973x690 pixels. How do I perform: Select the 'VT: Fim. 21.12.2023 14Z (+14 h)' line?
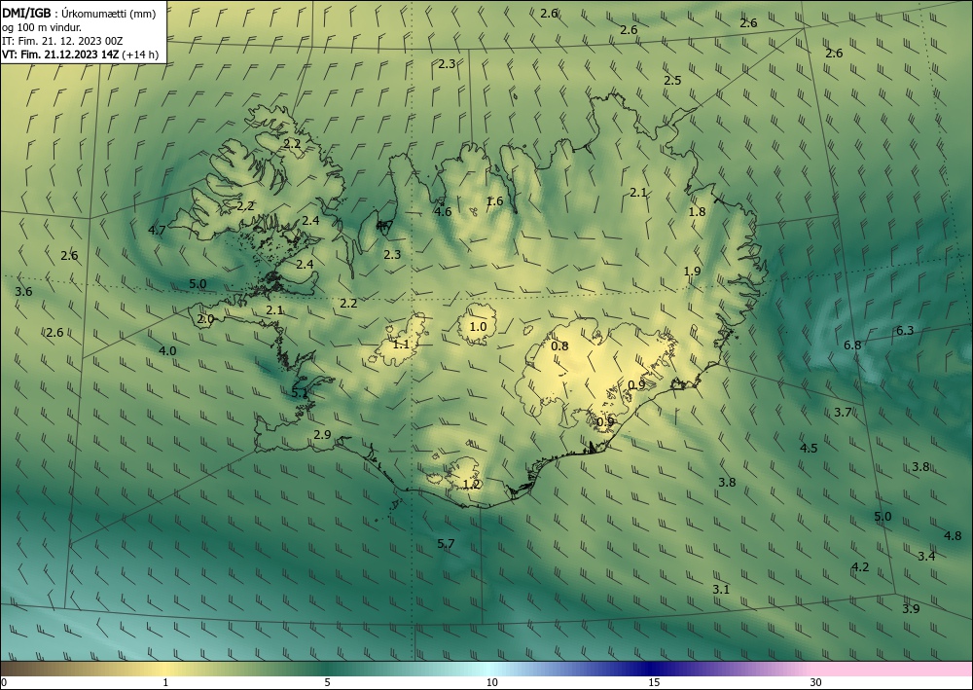80,54
